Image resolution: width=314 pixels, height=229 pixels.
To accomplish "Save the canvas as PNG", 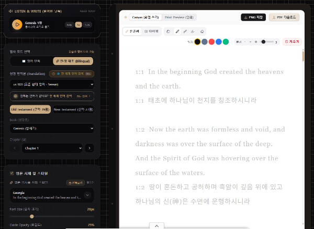I will coord(253,17).
